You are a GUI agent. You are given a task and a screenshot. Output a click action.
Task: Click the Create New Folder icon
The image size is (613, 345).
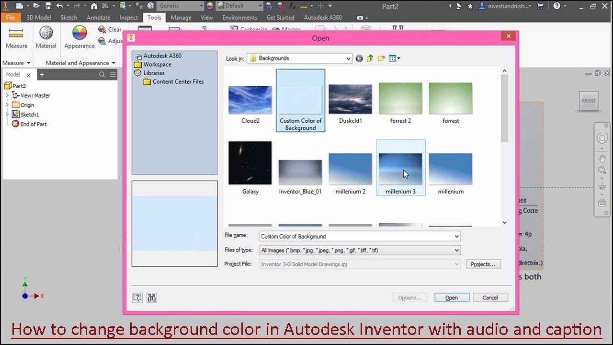(x=381, y=58)
